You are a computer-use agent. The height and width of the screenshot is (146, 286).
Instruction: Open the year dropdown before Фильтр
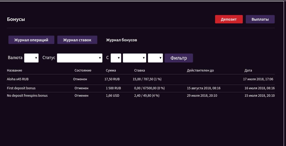(x=155, y=58)
